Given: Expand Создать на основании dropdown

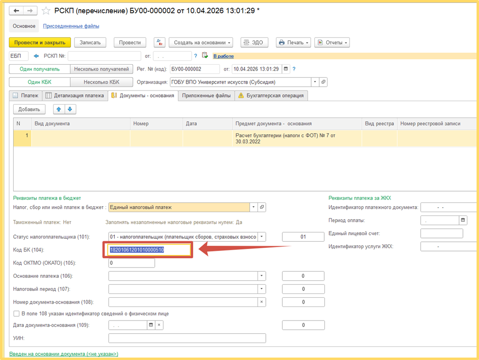Looking at the screenshot, I should click(x=201, y=42).
